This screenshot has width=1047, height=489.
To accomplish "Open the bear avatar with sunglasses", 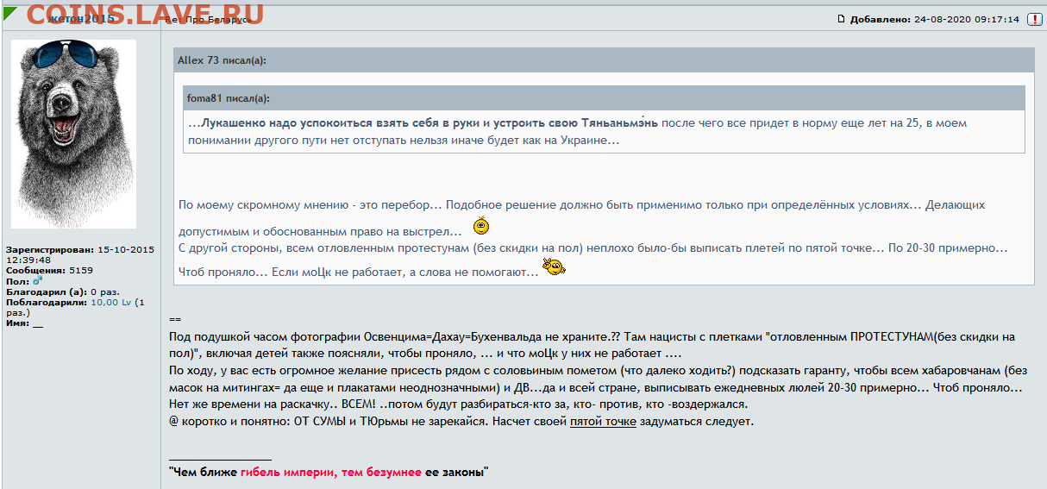I will pyautogui.click(x=73, y=134).
